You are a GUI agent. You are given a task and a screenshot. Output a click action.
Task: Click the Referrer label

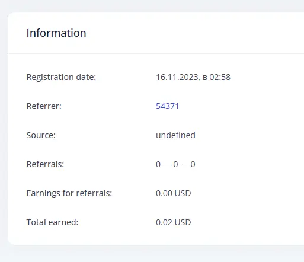(x=44, y=106)
